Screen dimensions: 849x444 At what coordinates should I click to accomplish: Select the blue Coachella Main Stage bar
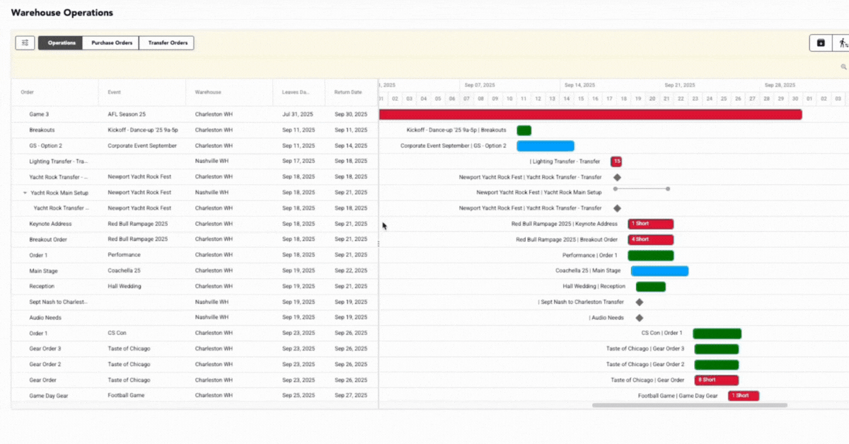(659, 271)
